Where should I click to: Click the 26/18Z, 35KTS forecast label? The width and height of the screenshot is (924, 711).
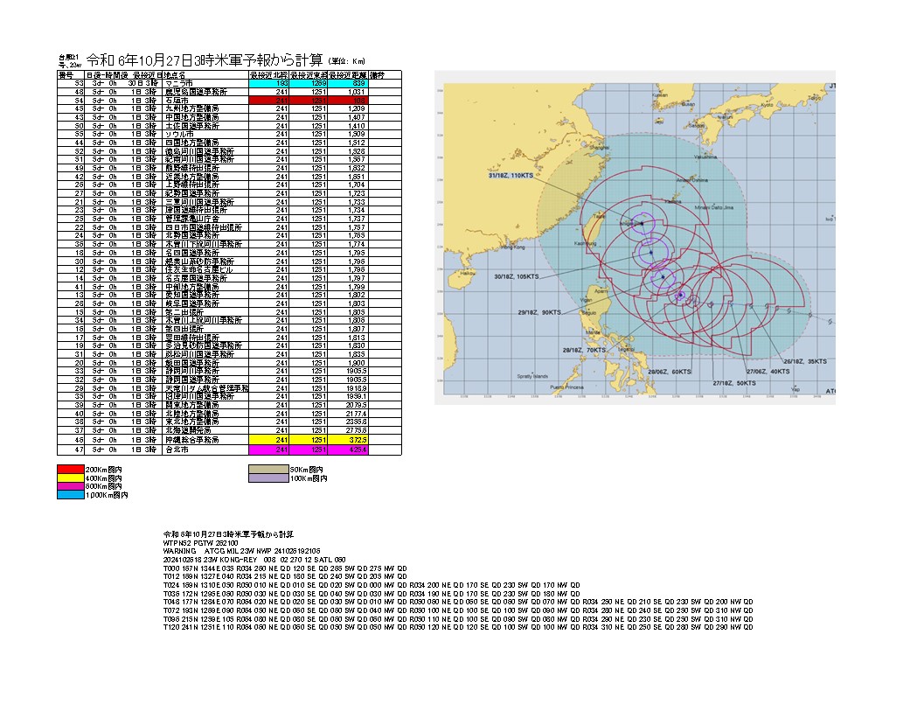(x=803, y=360)
